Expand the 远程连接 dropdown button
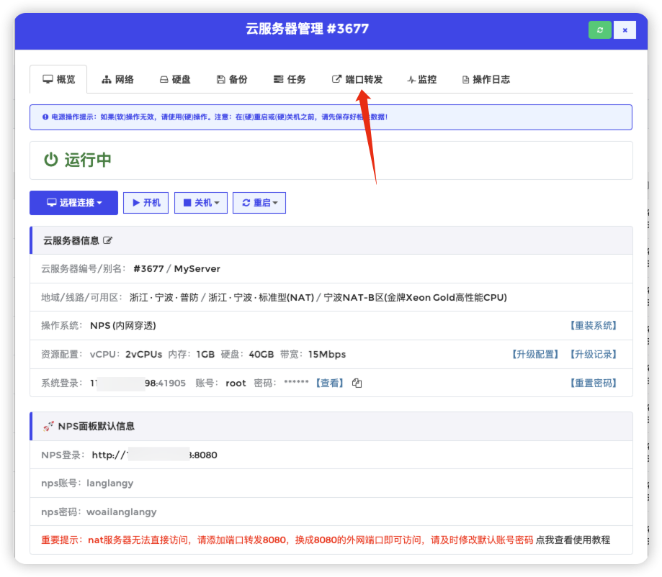This screenshot has width=662, height=577. [74, 203]
